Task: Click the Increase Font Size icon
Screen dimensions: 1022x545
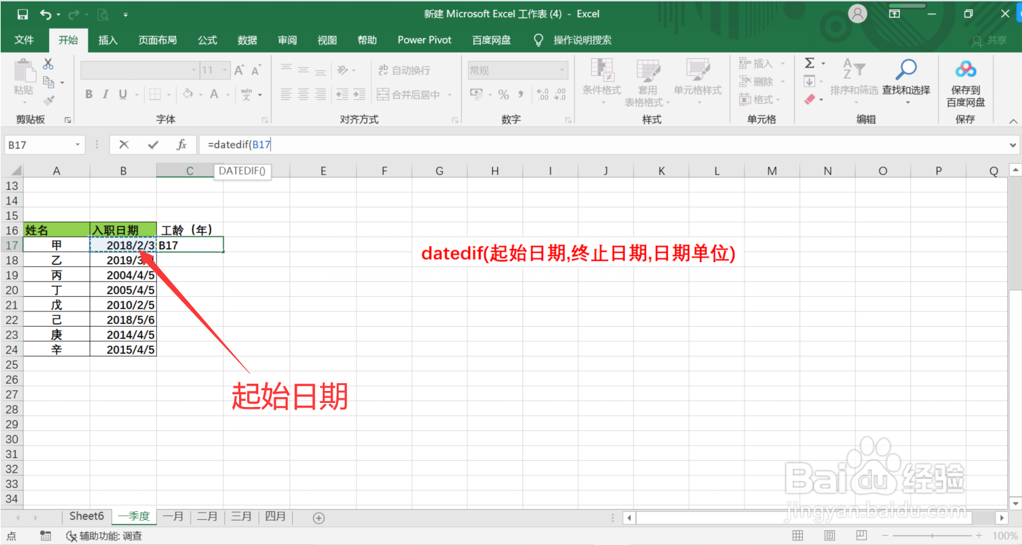Action: [x=239, y=70]
